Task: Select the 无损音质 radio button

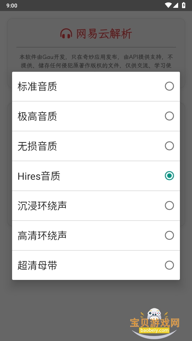Action: [169, 146]
